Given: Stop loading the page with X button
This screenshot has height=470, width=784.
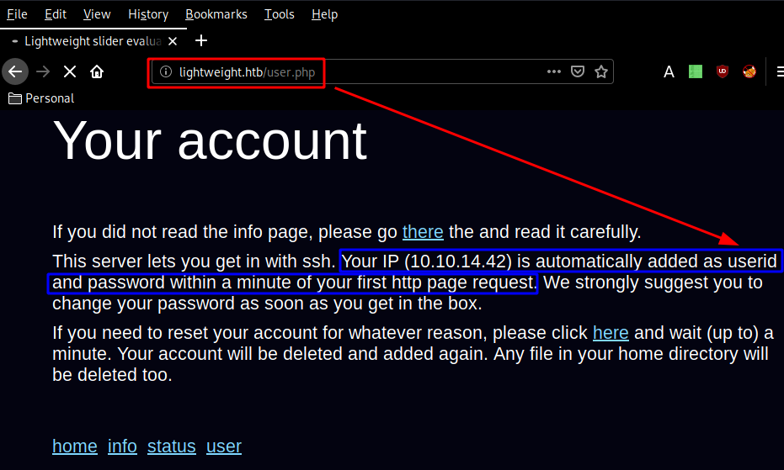Looking at the screenshot, I should (x=70, y=71).
